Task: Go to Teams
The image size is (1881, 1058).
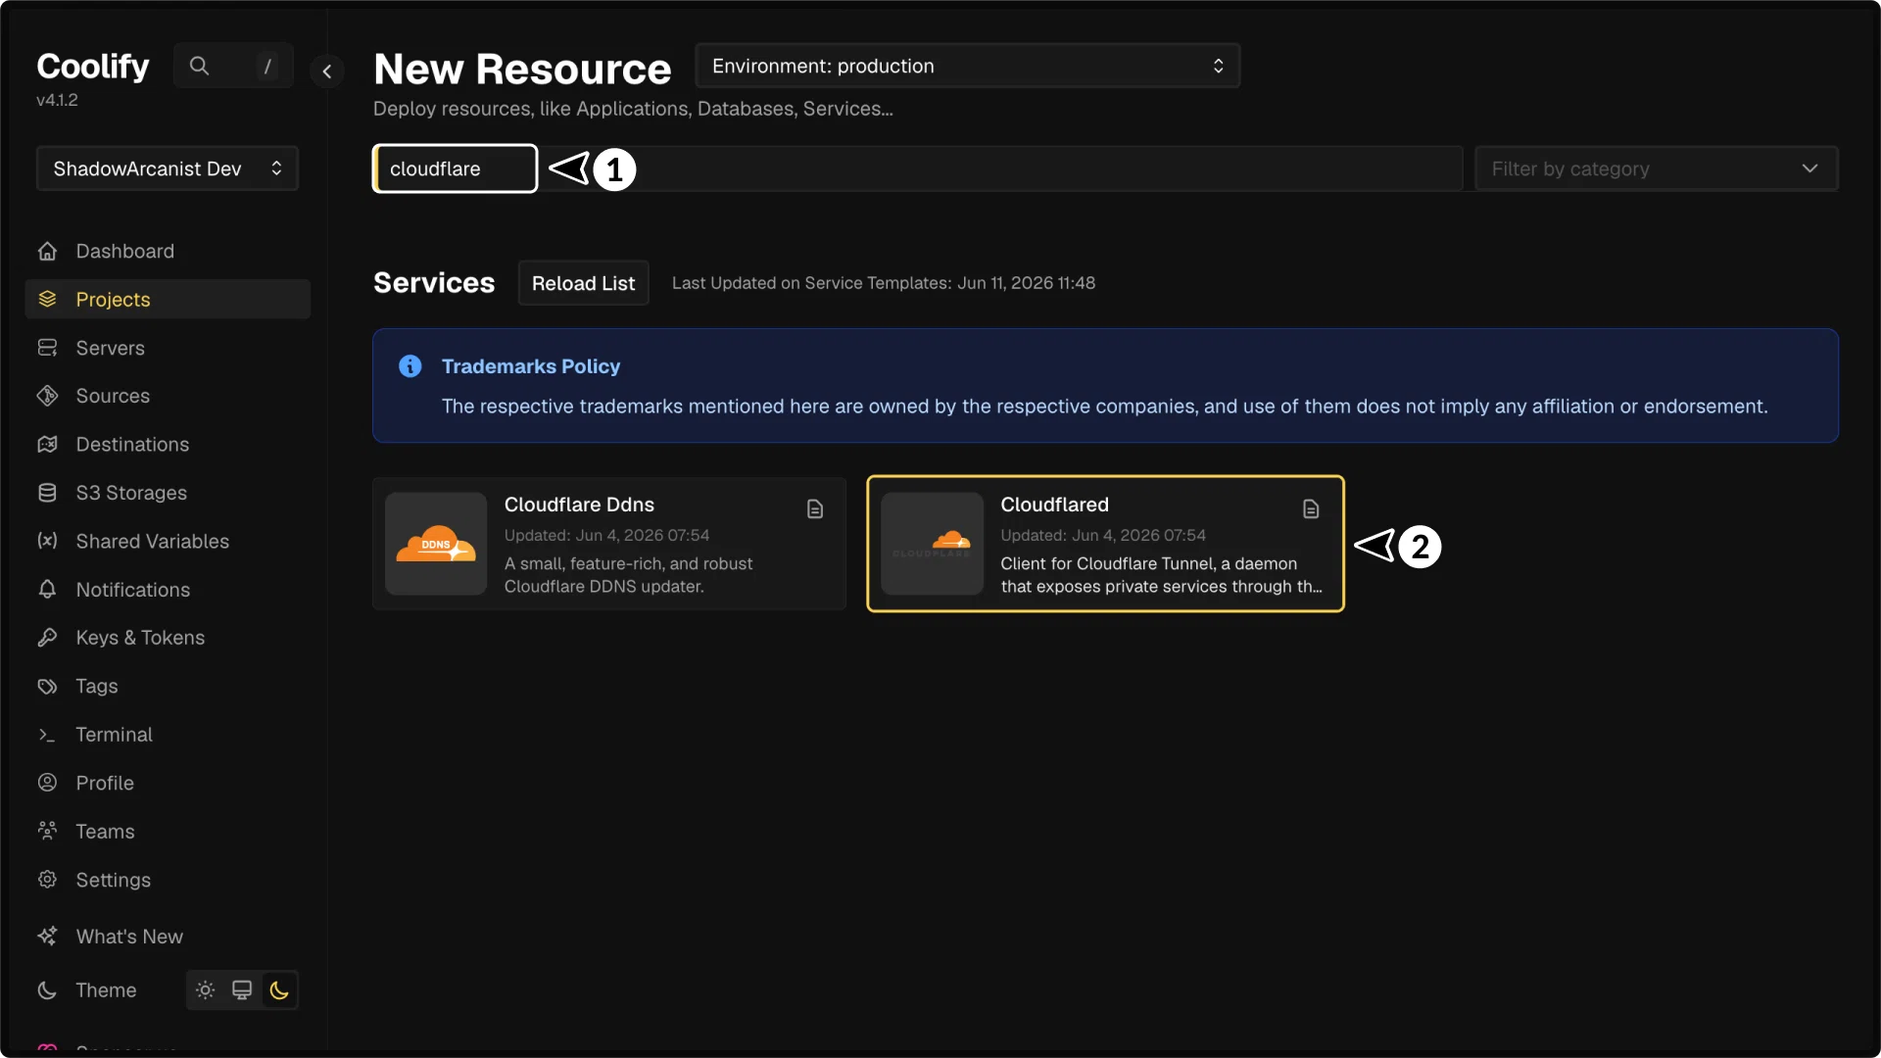Action: [x=168, y=831]
